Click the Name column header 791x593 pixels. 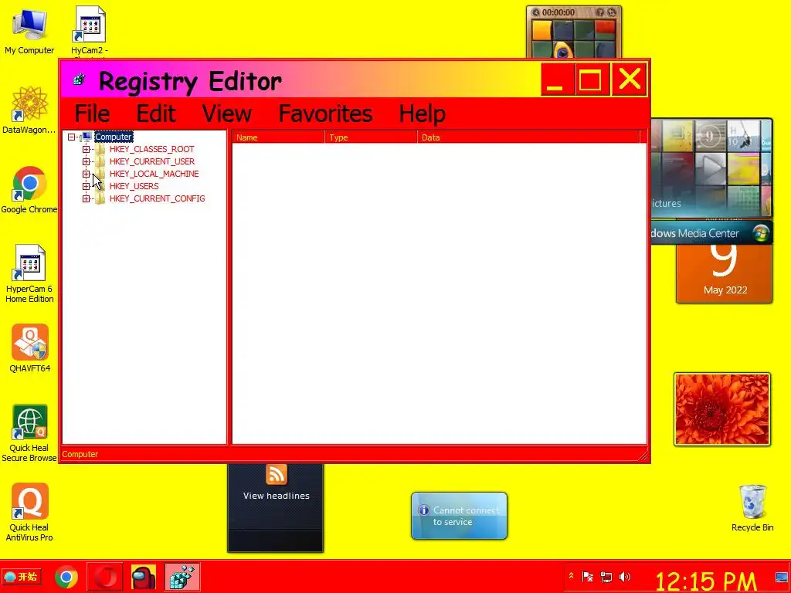[278, 137]
